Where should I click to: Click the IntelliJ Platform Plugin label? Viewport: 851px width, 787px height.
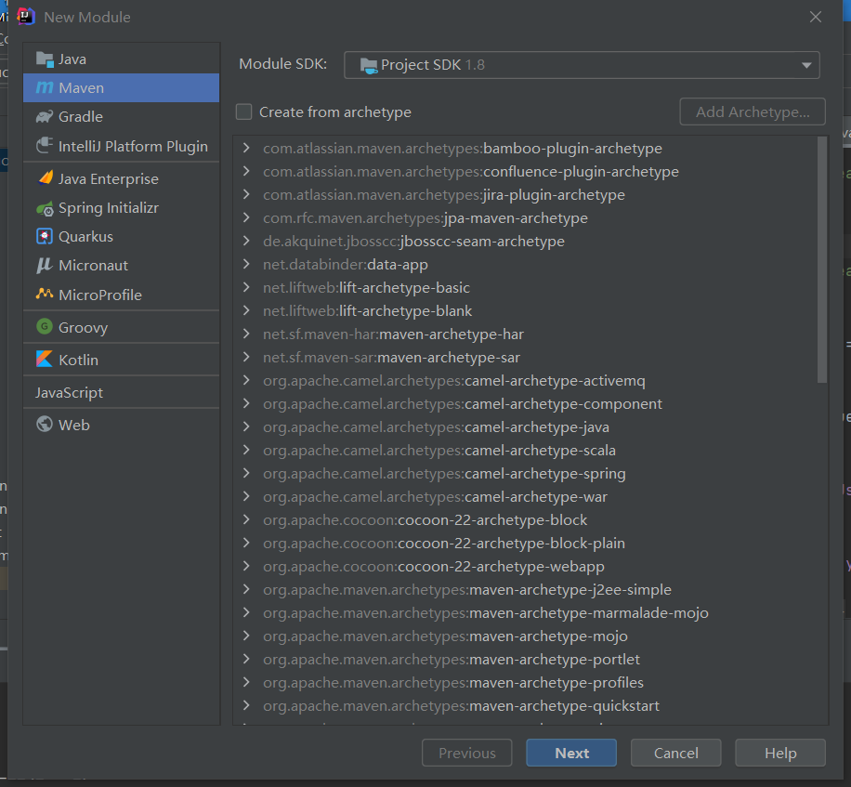133,147
